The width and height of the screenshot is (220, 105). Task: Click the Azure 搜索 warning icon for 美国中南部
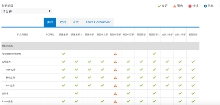115,101
